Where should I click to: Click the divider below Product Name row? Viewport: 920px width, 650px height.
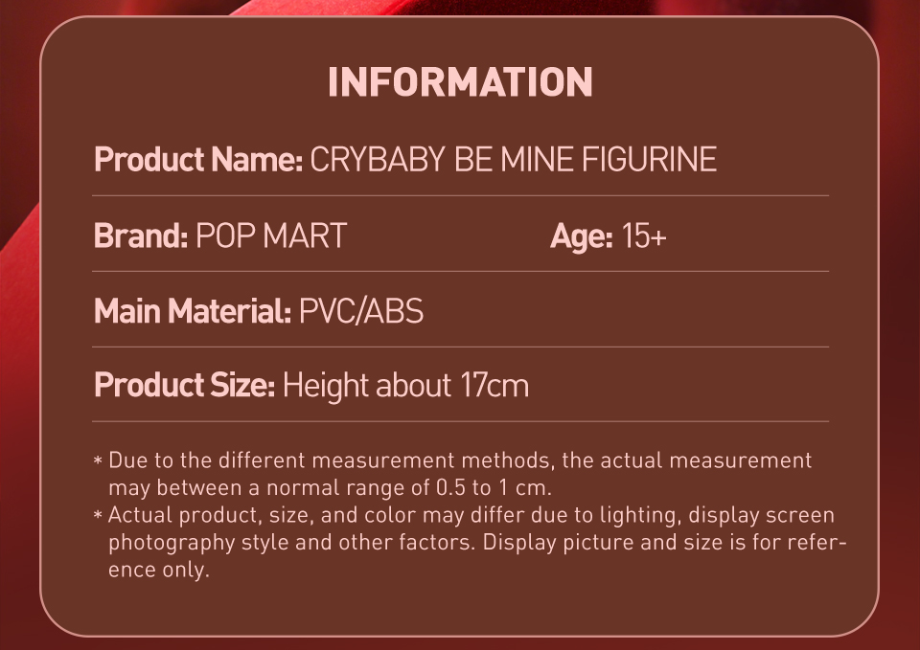pos(461,195)
